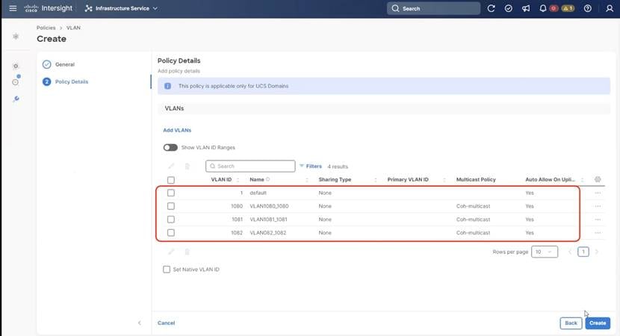Image resolution: width=620 pixels, height=336 pixels.
Task: Go to previous page arrow
Action: tap(570, 252)
